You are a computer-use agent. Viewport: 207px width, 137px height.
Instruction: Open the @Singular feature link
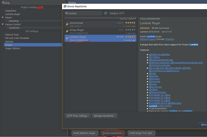point(154,79)
